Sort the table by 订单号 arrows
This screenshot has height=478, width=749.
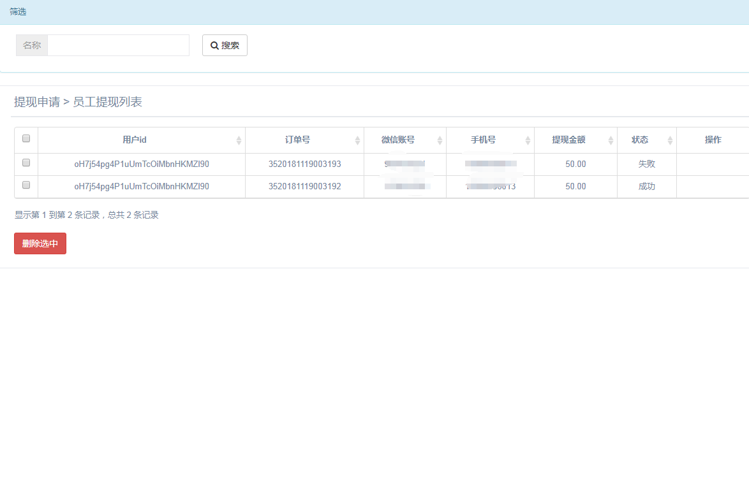(x=357, y=140)
